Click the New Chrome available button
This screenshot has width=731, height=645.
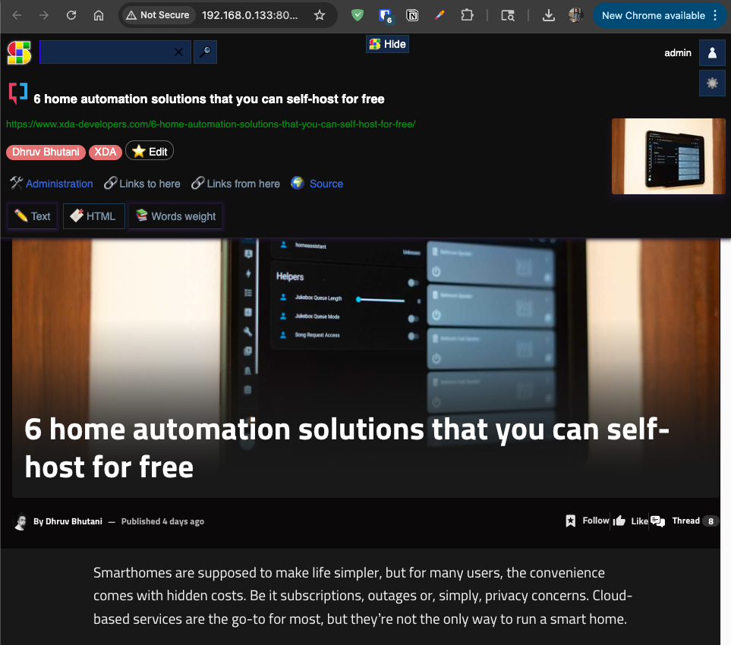click(x=653, y=15)
